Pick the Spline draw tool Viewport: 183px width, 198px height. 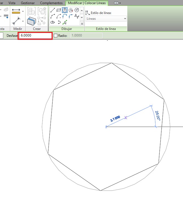coord(77,16)
